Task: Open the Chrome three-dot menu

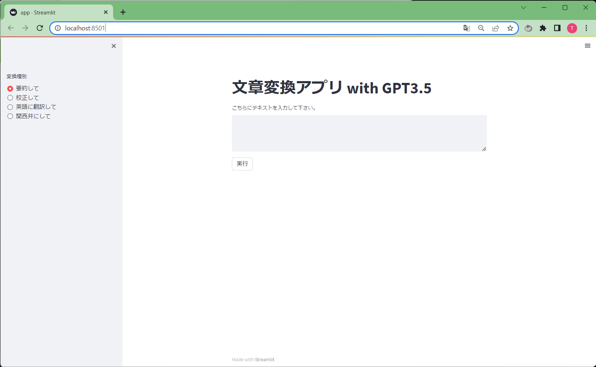Action: tap(586, 28)
